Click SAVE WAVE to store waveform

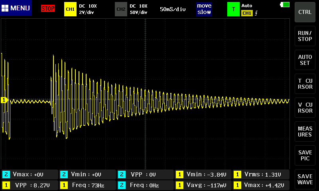305,179
